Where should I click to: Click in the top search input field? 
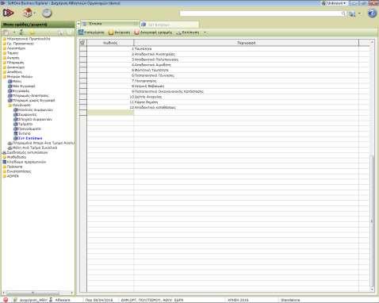260,13
